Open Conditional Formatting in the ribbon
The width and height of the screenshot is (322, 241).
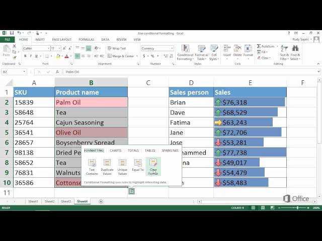click(185, 53)
